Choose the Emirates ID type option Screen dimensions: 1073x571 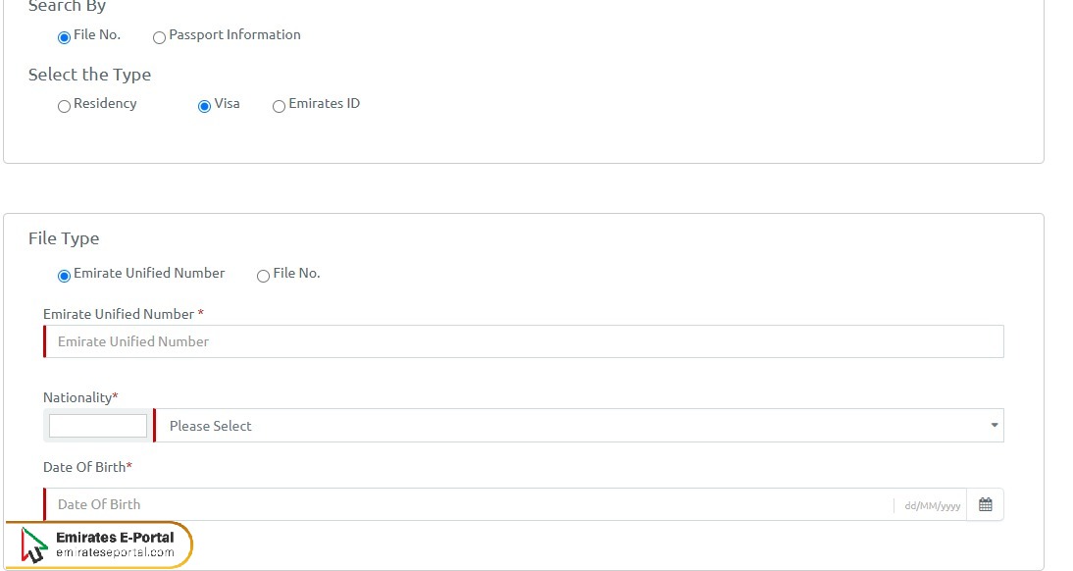[x=280, y=106]
